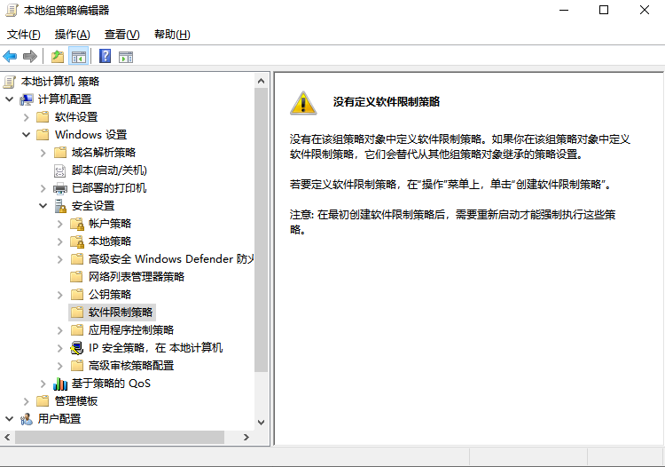665x467 pixels.
Task: Click the Back arrow toolbar icon
Action: [10, 57]
